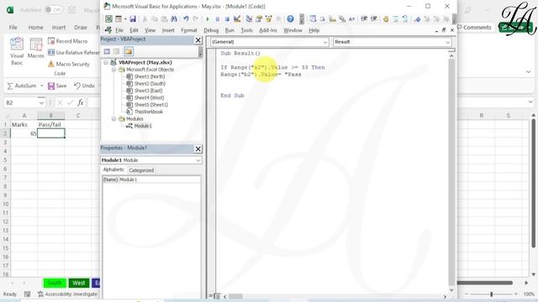This screenshot has width=538, height=302.
Task: Open the Object Browser icon
Action: 268,19
